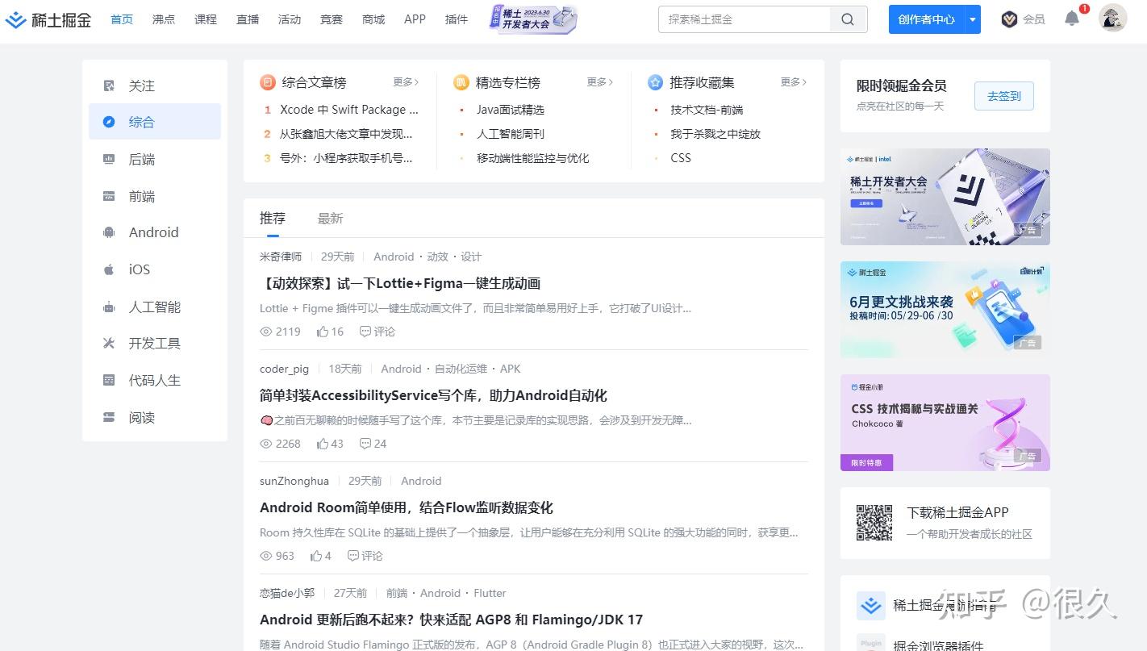Viewport: 1147px width, 651px height.
Task: Switch to the 最新 tab
Action: point(331,218)
